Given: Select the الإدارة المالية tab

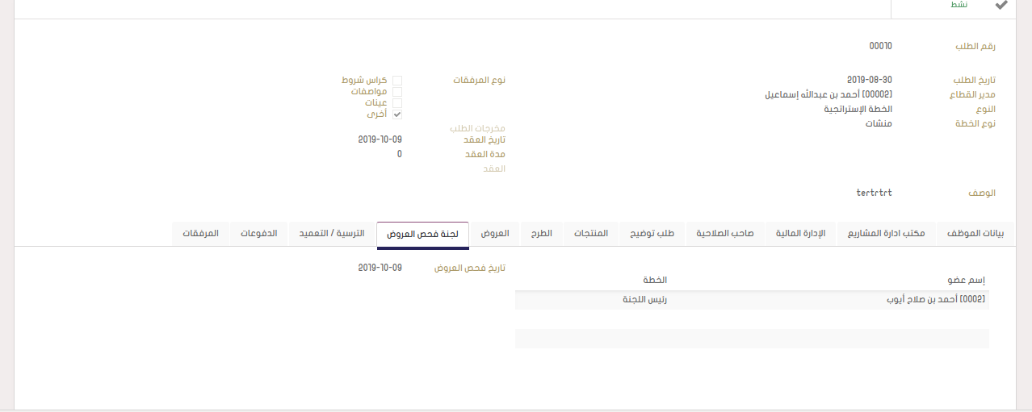Looking at the screenshot, I should pyautogui.click(x=800, y=234).
